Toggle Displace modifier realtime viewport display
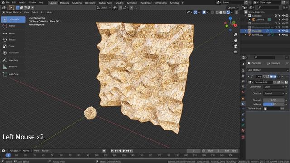The image size is (290, 163). [271, 77]
